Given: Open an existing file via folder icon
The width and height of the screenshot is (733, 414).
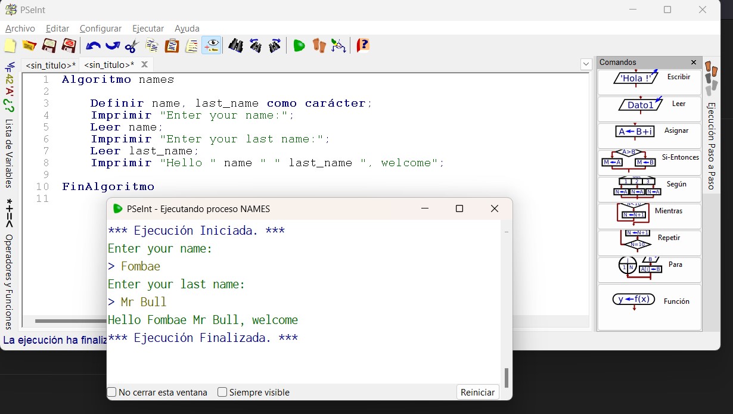Looking at the screenshot, I should coord(29,46).
